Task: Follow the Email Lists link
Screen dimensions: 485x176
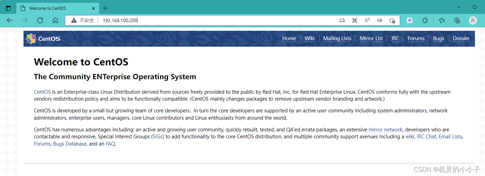Action: [x=450, y=137]
